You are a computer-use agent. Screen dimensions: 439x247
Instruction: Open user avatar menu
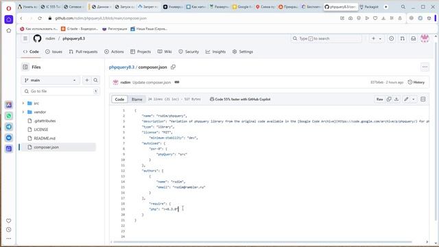pos(425,38)
